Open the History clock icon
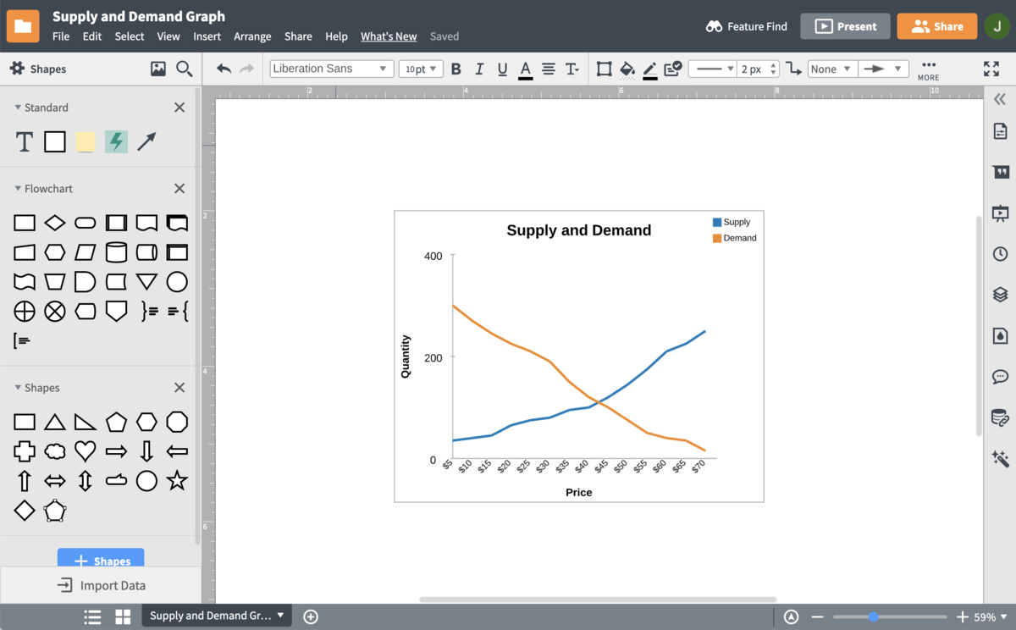 pos(1000,254)
